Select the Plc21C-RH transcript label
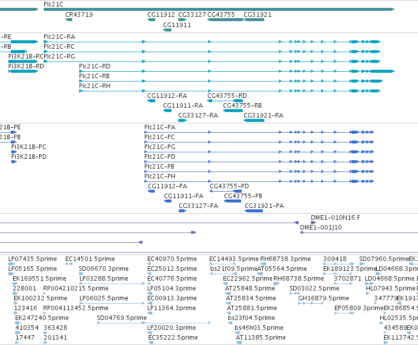The width and height of the screenshot is (418, 345). click(95, 86)
